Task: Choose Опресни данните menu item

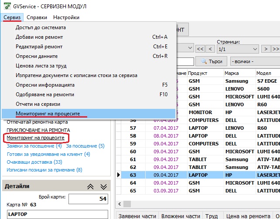Action: click(89, 56)
